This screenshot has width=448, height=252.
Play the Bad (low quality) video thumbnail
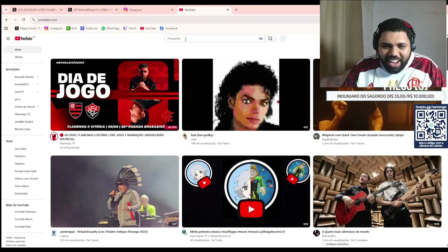click(x=246, y=95)
